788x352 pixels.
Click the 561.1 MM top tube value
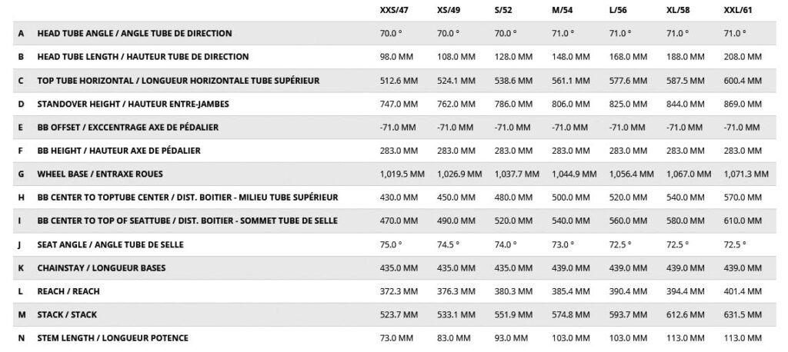coord(571,81)
